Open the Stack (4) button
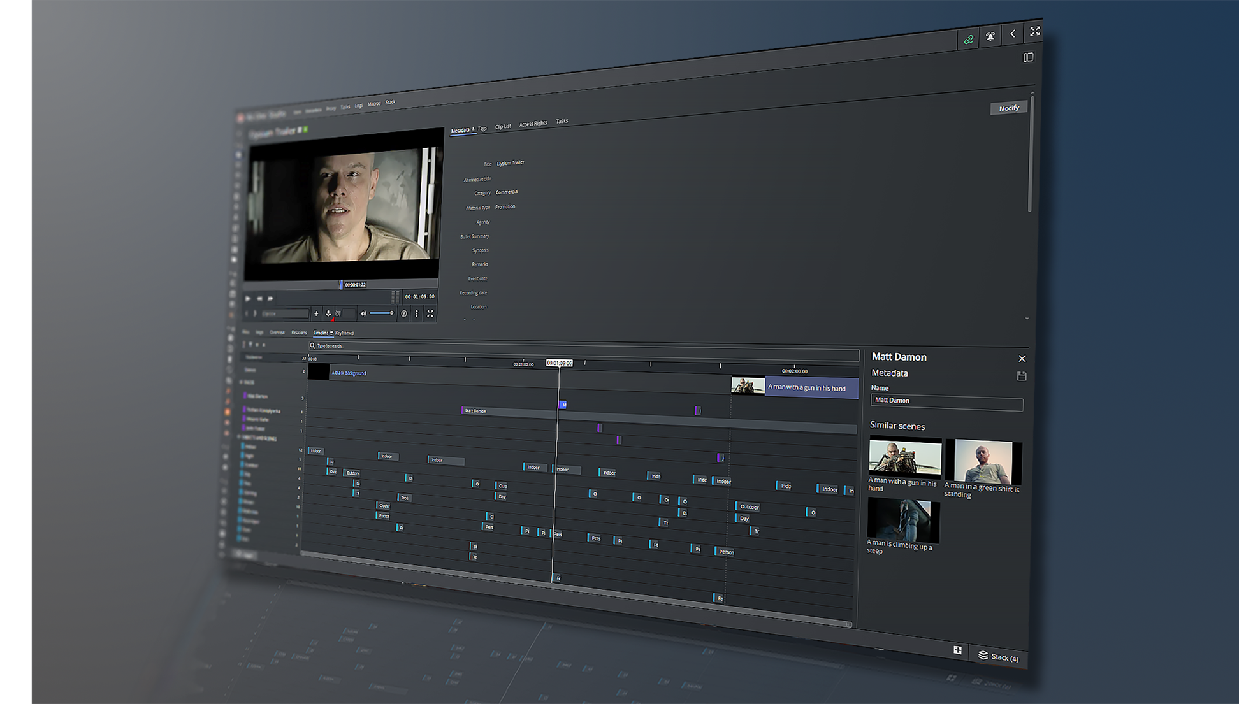Screen dimensions: 1239x704 click(999, 657)
